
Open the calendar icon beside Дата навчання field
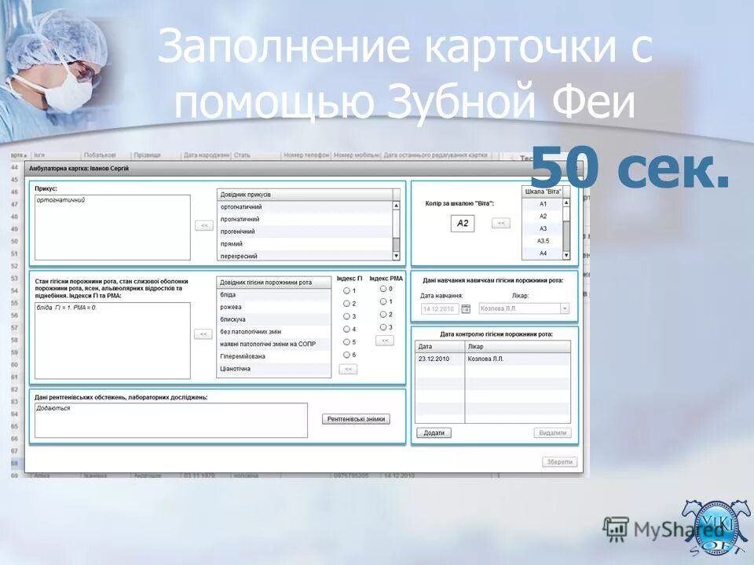pyautogui.click(x=466, y=309)
